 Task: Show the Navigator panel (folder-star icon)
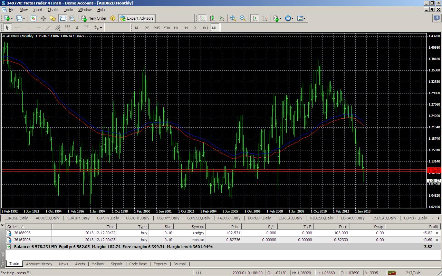coord(53,18)
